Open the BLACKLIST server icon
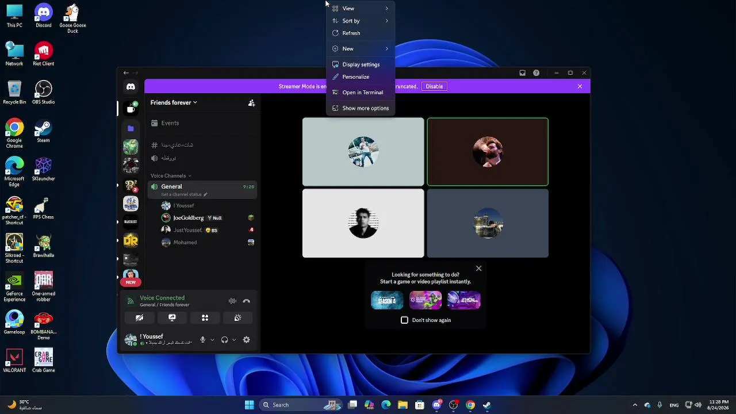Image resolution: width=736 pixels, height=414 pixels. [x=131, y=222]
